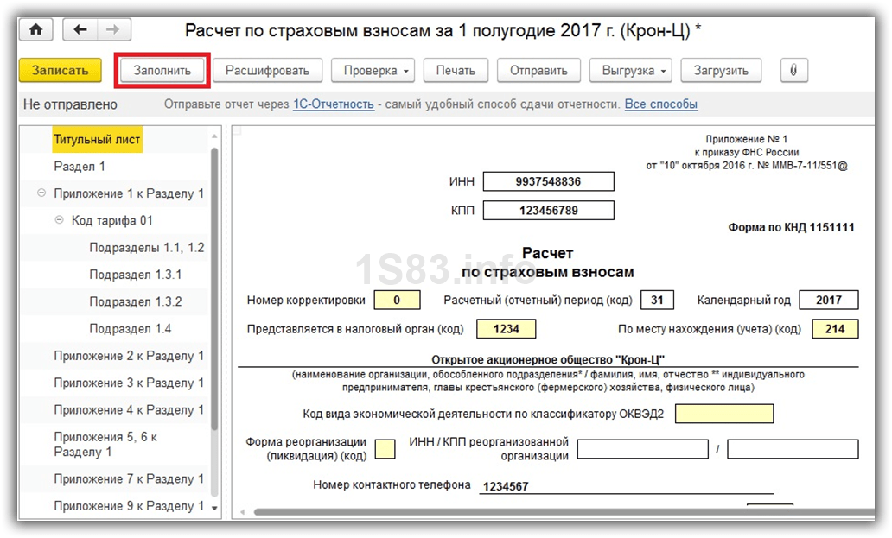Screen dimensions: 892x538
Task: Open Подраздел 1.3.2 section
Action: (136, 301)
